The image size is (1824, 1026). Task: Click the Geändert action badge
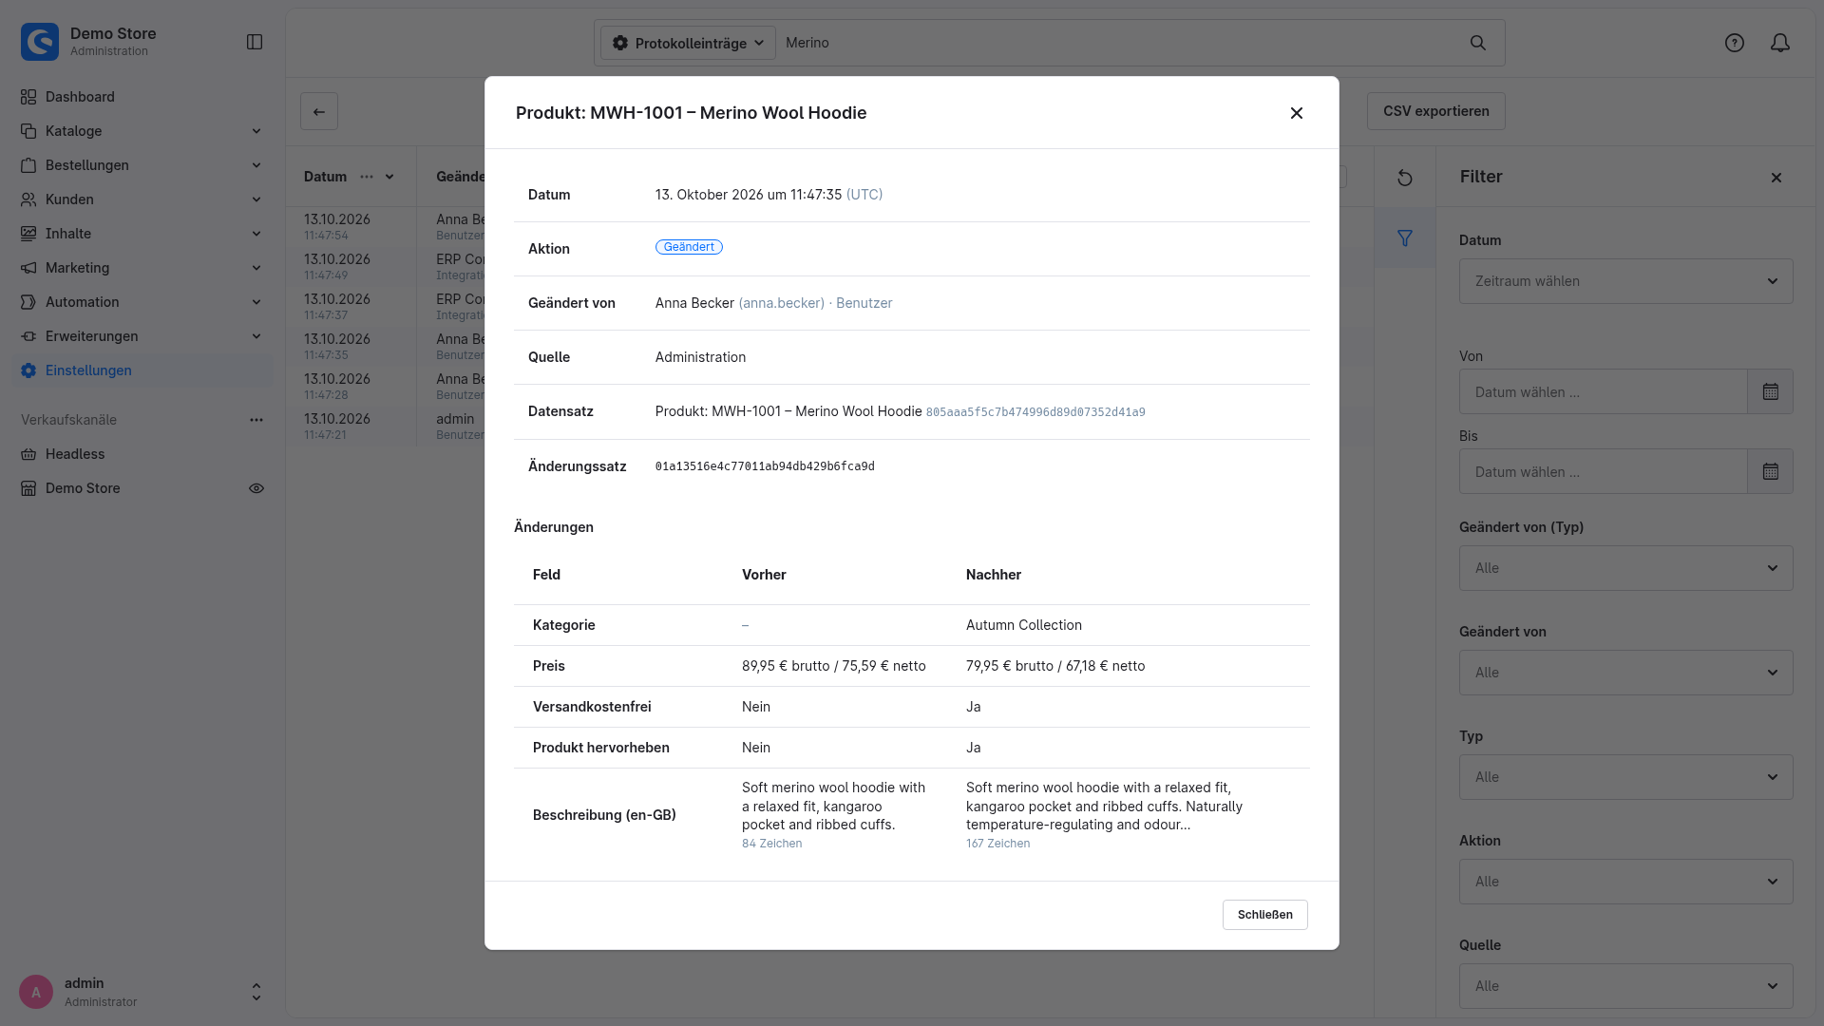coord(689,247)
